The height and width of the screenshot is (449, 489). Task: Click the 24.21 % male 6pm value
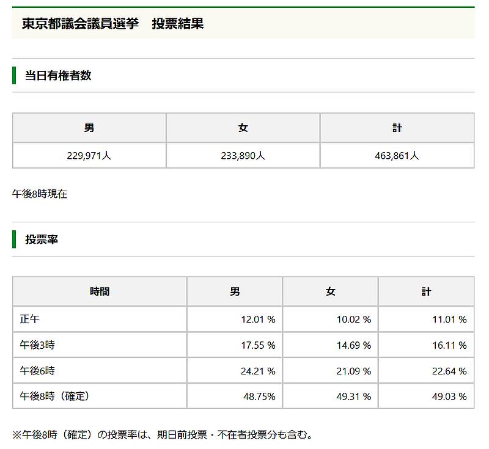pos(258,371)
